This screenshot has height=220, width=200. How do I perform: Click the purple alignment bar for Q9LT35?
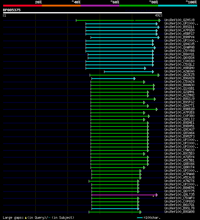pos(125,195)
